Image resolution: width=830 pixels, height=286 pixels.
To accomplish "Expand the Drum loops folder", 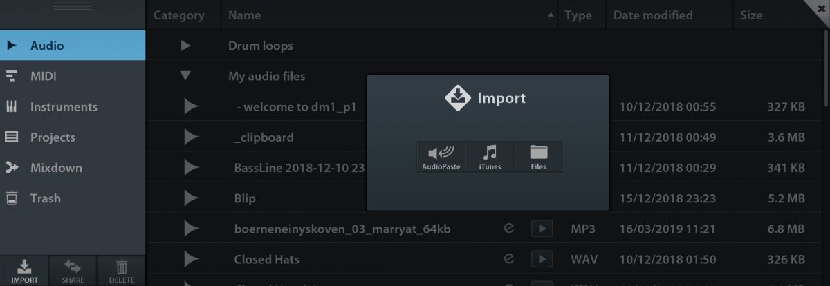I will [185, 46].
